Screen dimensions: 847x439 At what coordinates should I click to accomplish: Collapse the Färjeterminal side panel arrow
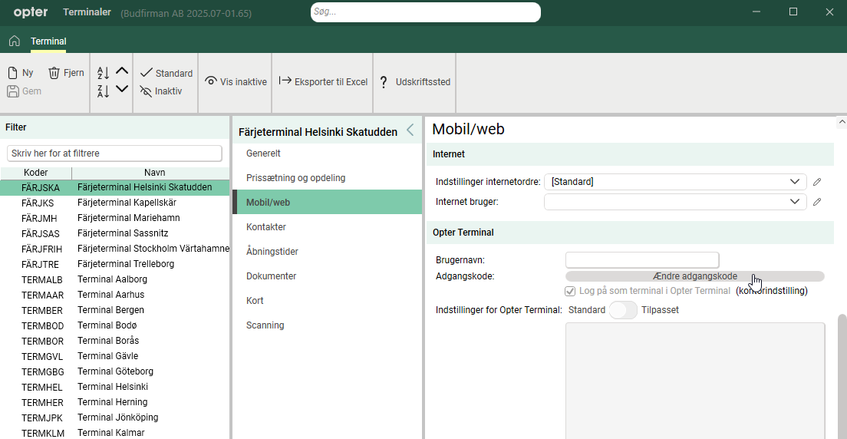click(410, 130)
